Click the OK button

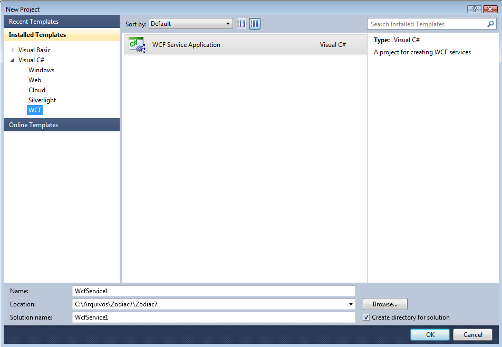[x=430, y=334]
